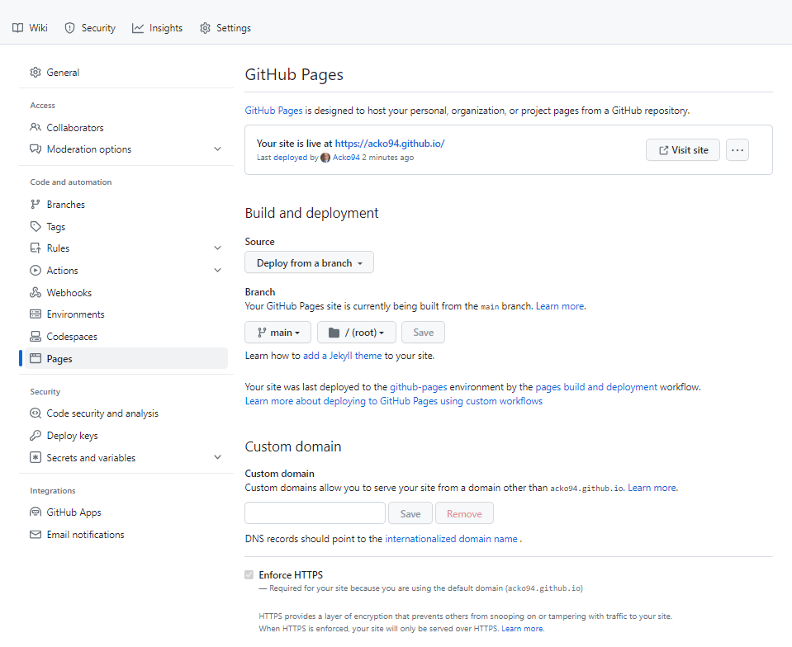The image size is (792, 647).
Task: Open the Security tab
Action: pyautogui.click(x=90, y=28)
